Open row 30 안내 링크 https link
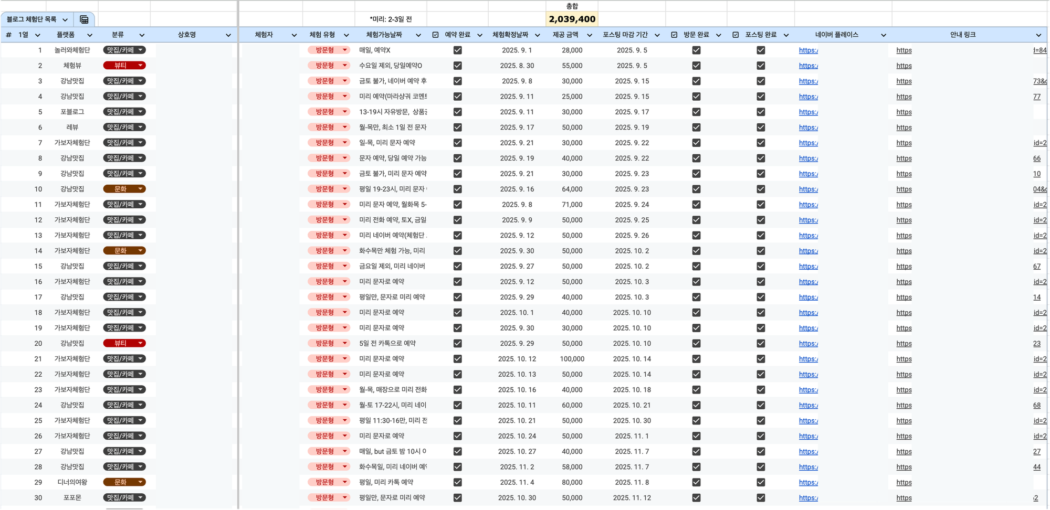The height and width of the screenshot is (510, 1050). click(904, 498)
